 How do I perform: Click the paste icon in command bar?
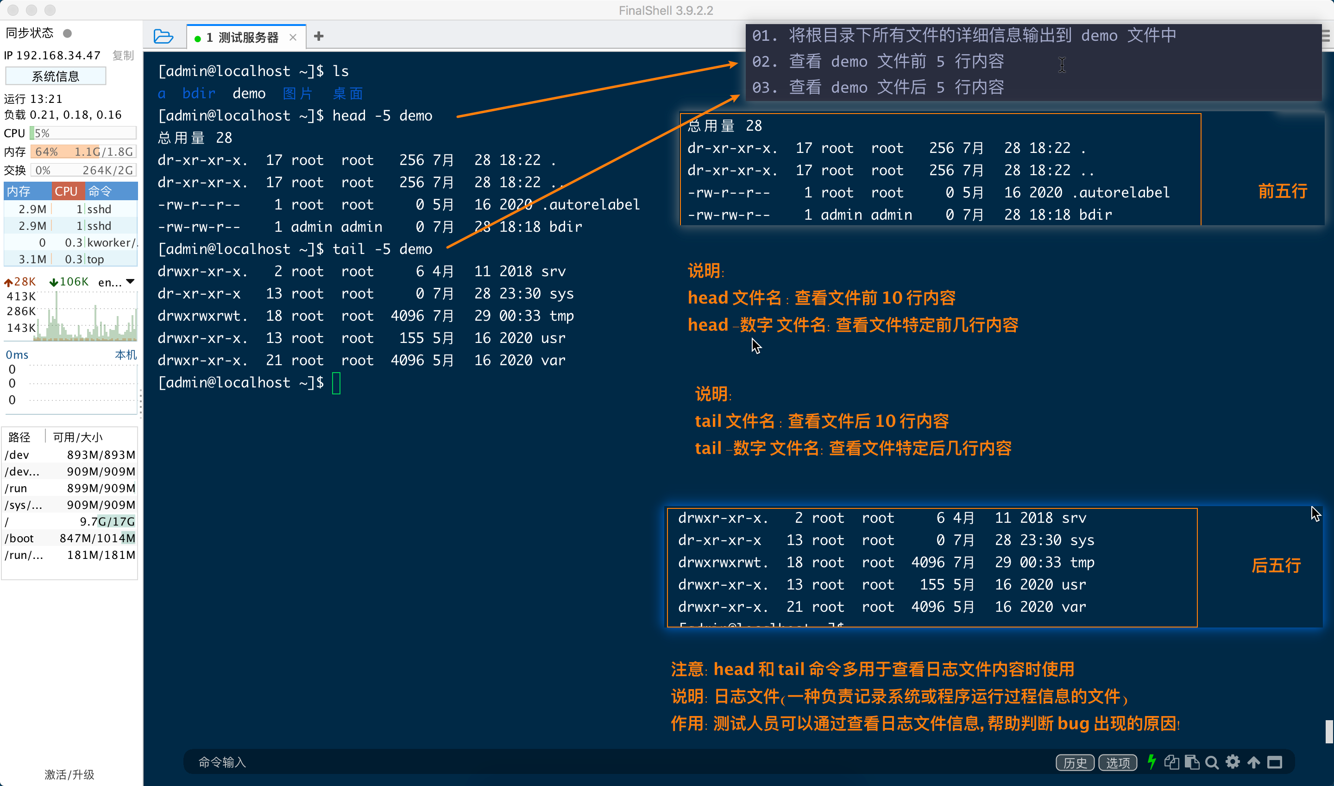click(1192, 762)
